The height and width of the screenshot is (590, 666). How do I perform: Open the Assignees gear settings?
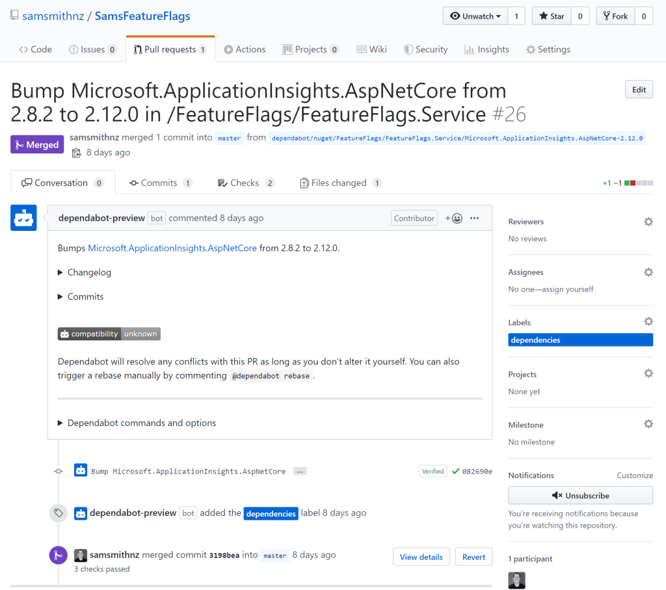tap(648, 272)
